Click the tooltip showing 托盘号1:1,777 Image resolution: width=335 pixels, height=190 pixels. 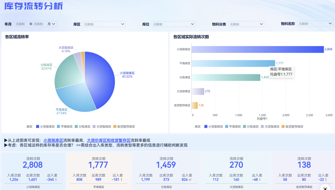click(x=281, y=72)
